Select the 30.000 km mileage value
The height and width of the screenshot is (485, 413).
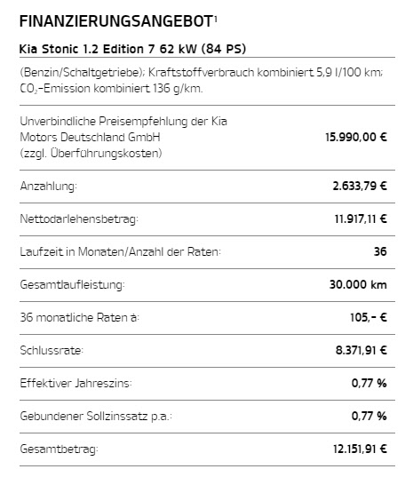pos(358,284)
